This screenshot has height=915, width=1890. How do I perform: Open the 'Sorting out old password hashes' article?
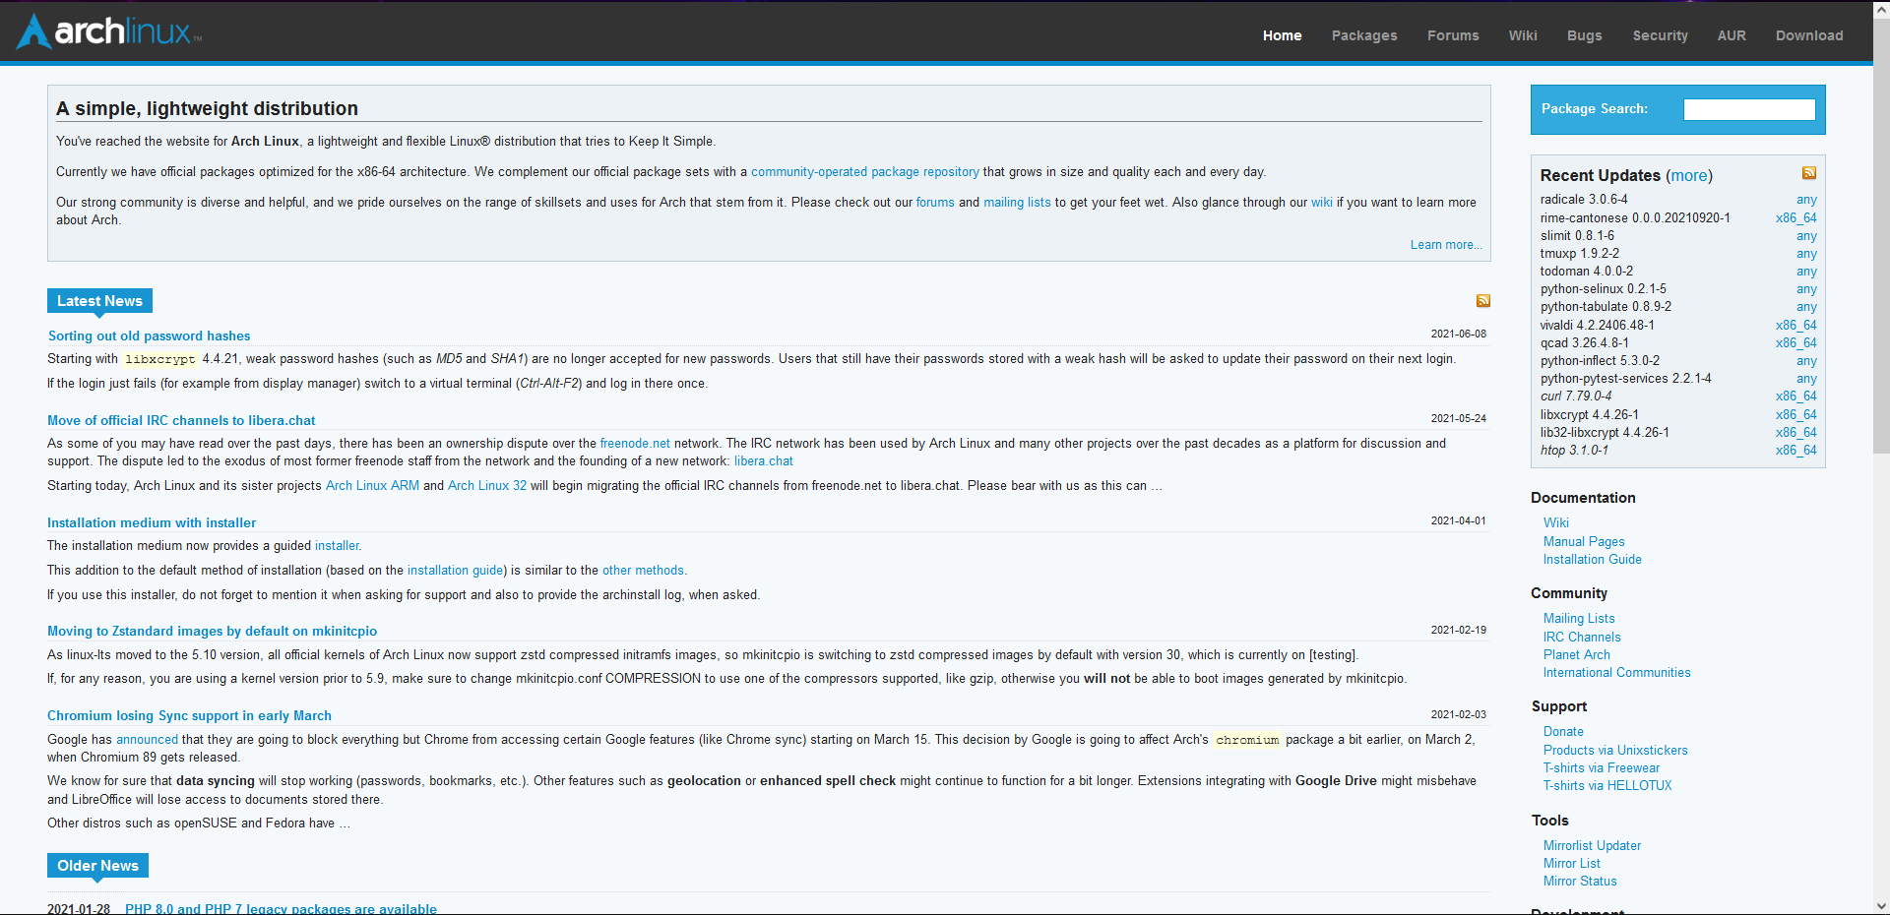(149, 335)
